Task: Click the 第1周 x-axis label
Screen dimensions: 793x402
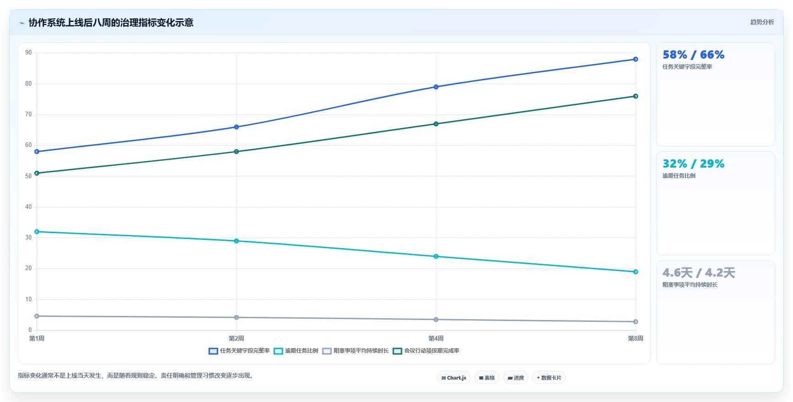Action: [37, 338]
